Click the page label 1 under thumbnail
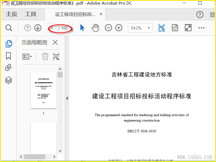216x162 pixels. tap(43, 113)
